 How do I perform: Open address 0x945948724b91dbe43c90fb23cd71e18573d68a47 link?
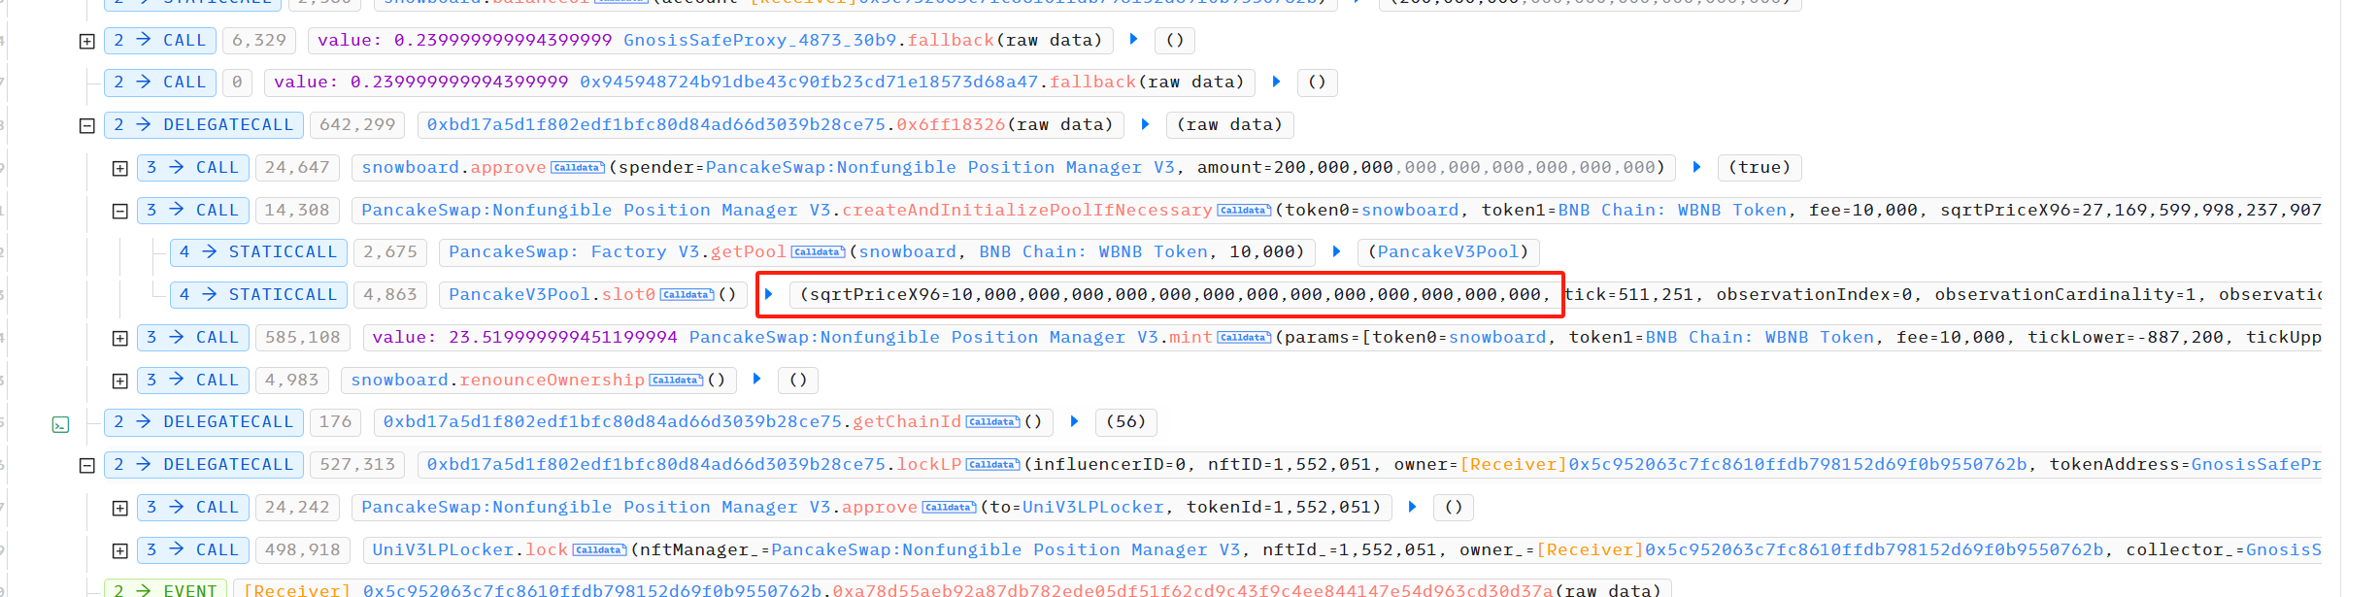(809, 83)
